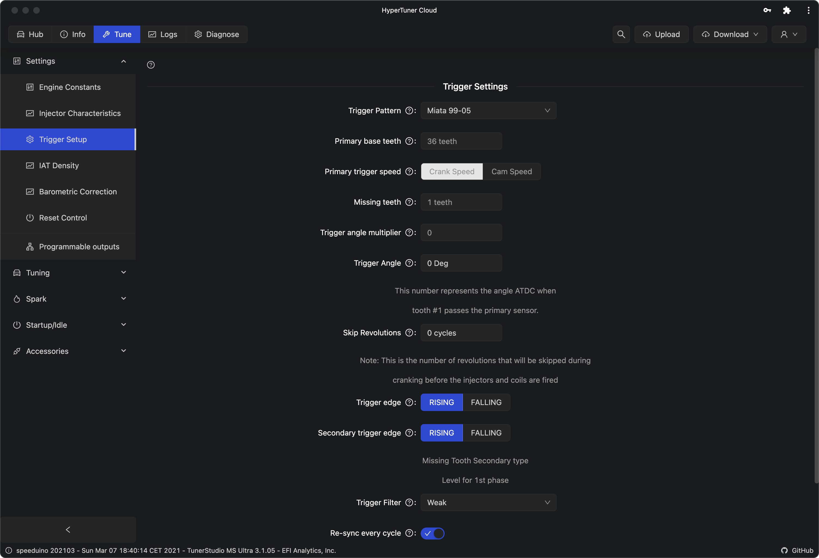Click the Engine Constants settings icon
819x558 pixels.
pos(29,87)
